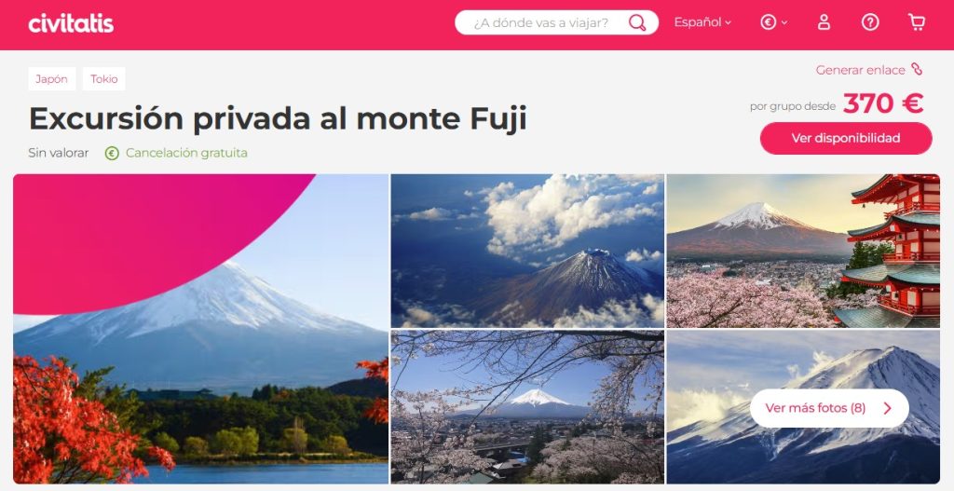Open the help question mark icon

click(x=870, y=22)
